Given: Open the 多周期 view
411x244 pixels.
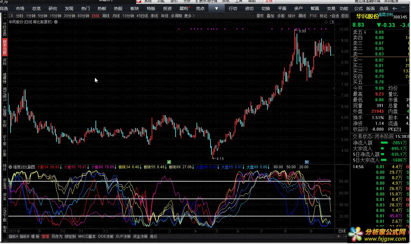Looking at the screenshot, I should [176, 16].
